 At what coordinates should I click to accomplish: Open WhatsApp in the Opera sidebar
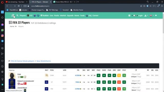[2, 30]
